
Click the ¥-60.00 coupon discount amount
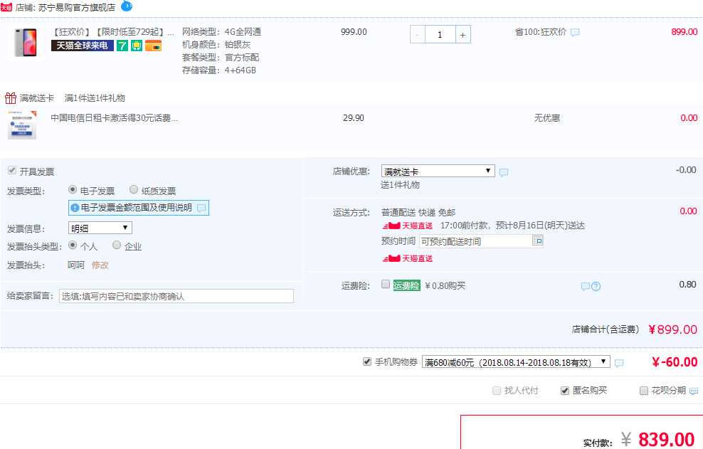pos(675,362)
